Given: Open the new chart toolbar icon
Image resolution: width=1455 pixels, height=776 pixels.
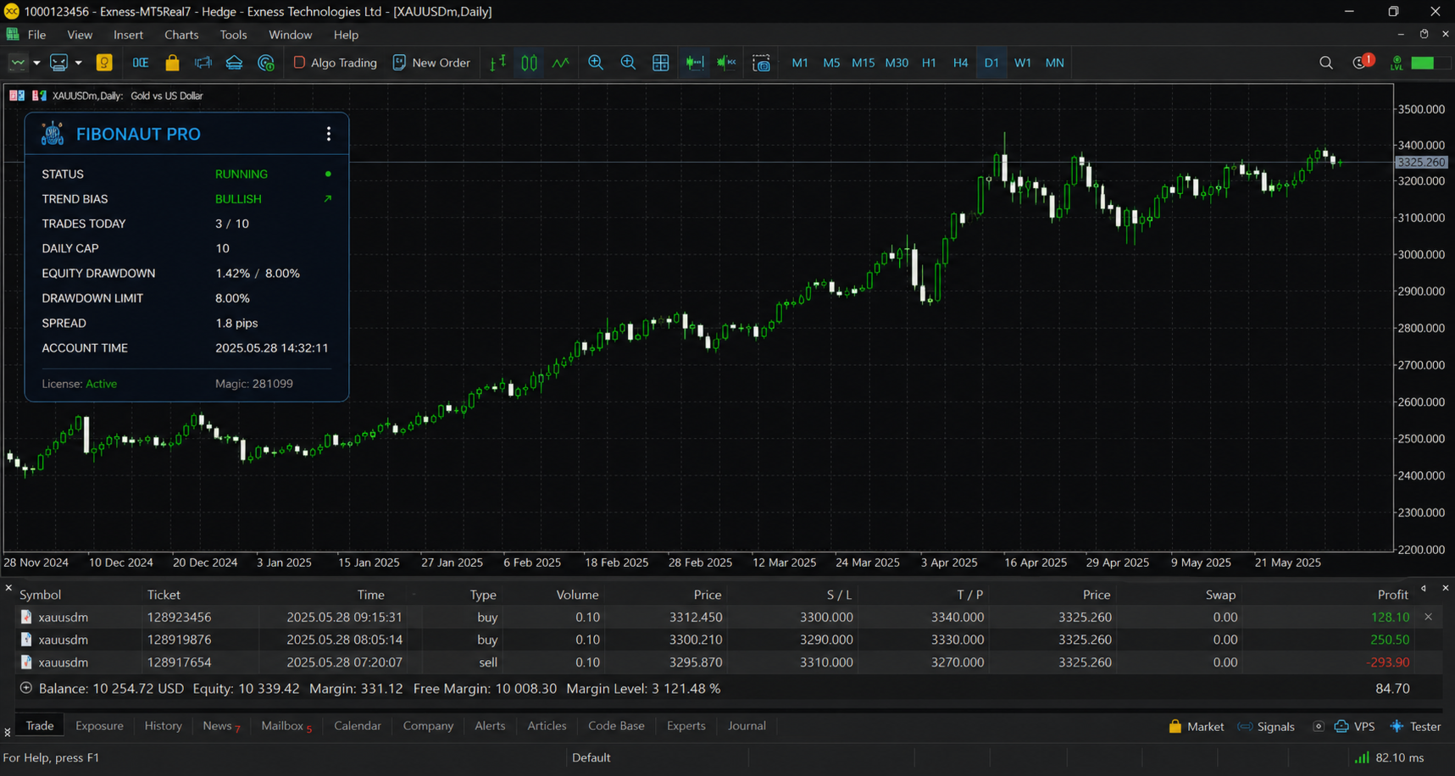Looking at the screenshot, I should pyautogui.click(x=17, y=63).
